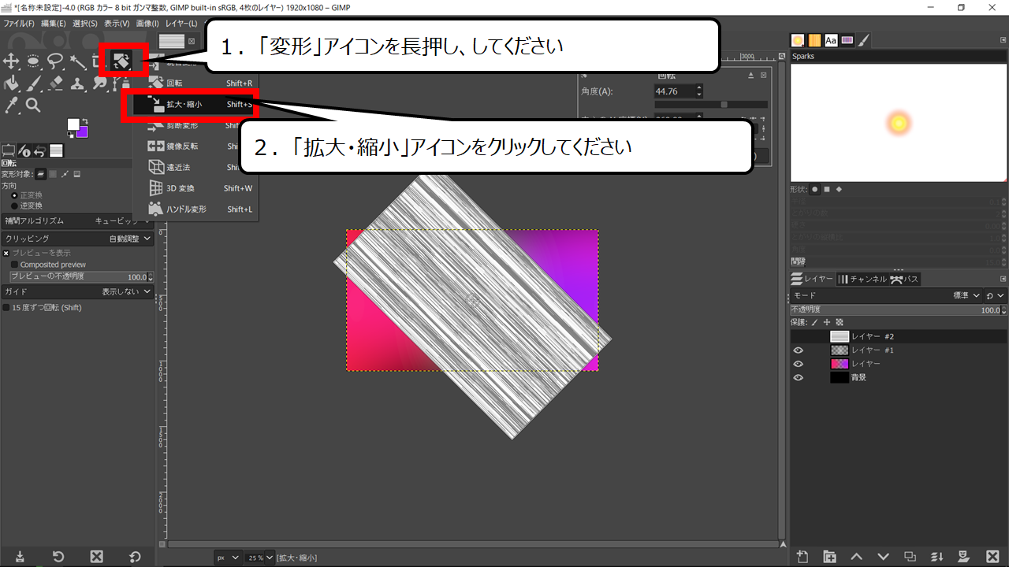Toggle lock alpha channel icon in 保護

[x=840, y=322]
